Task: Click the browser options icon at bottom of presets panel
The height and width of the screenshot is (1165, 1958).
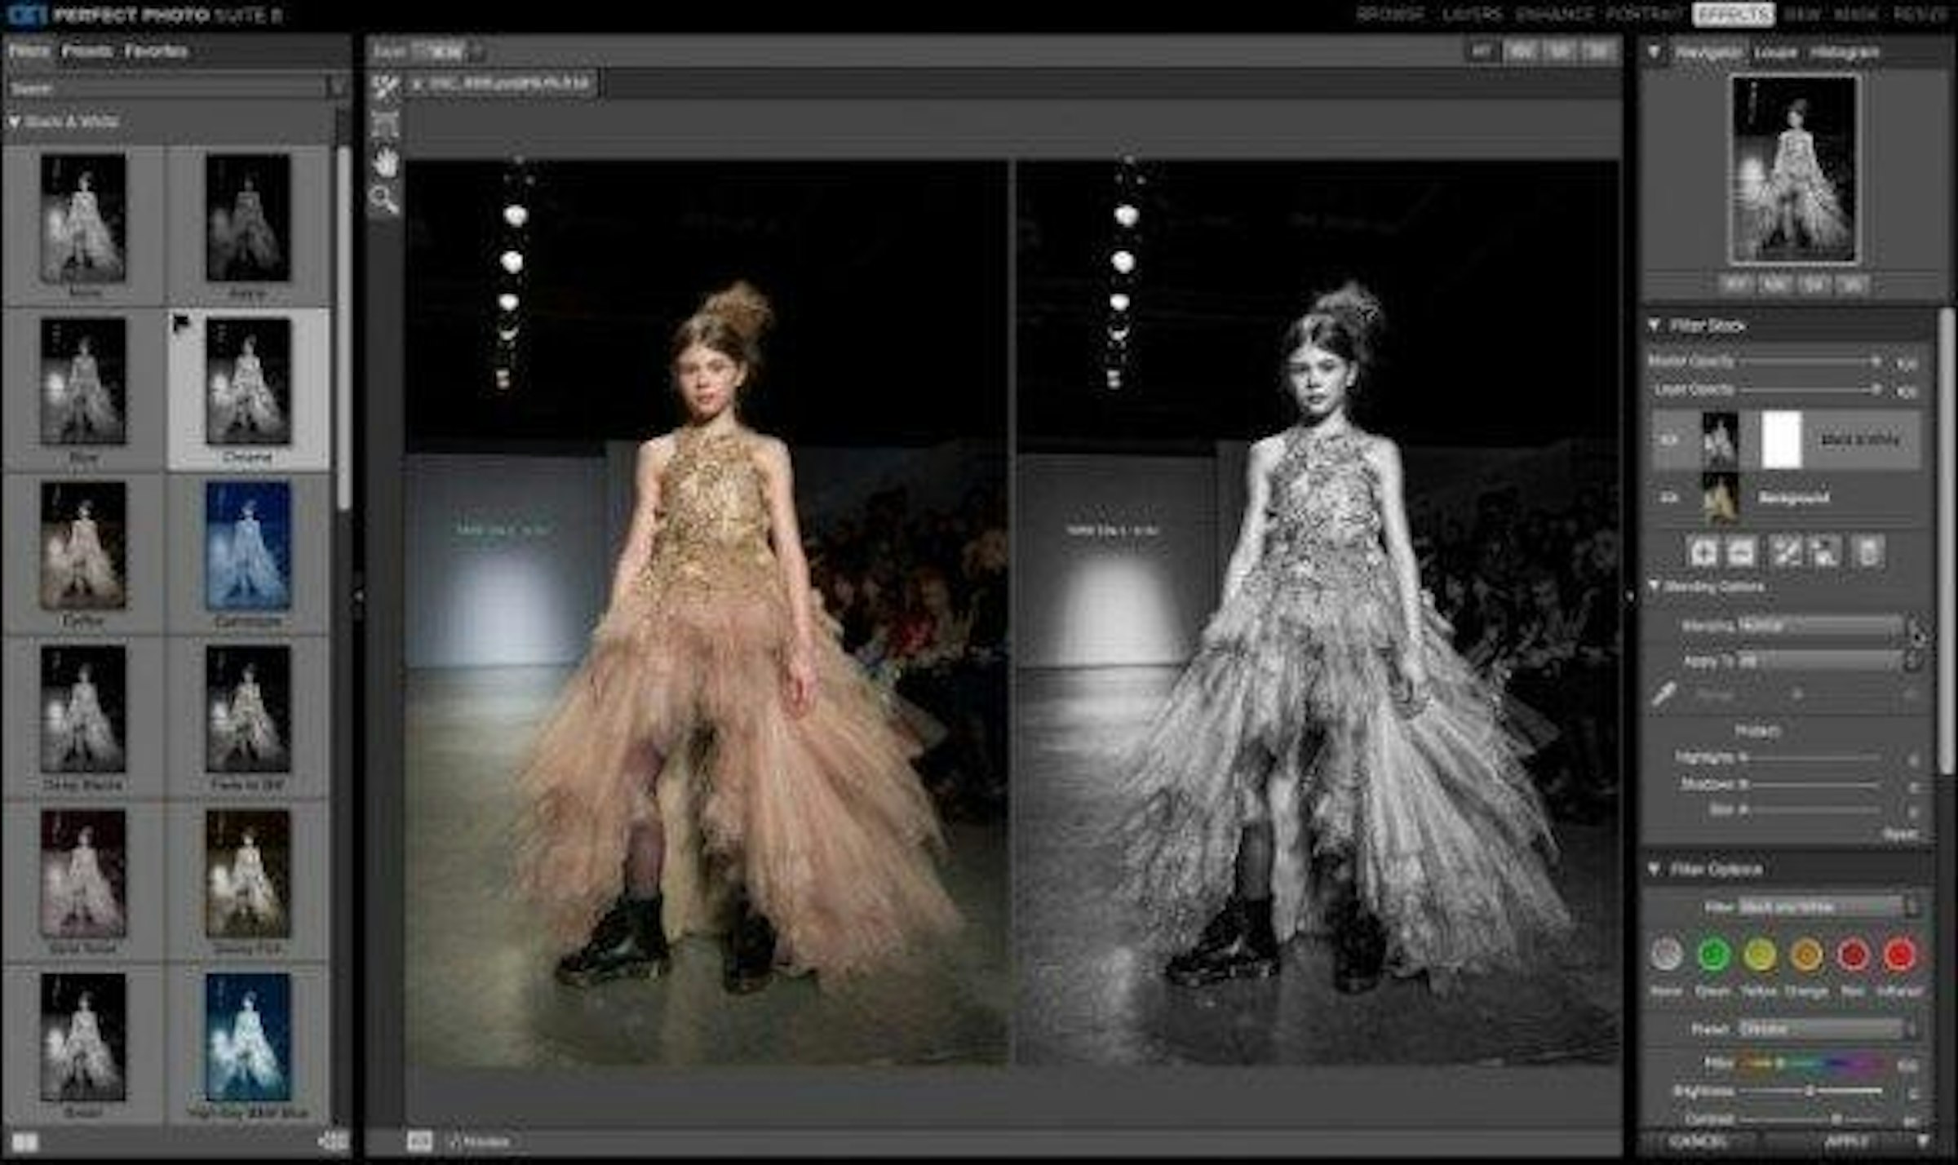Action: pos(334,1141)
